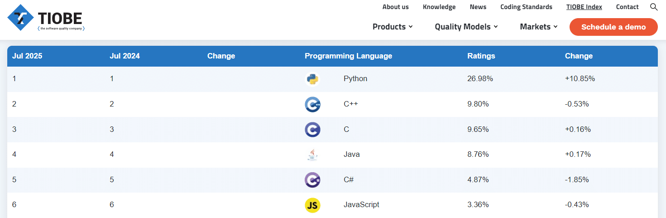
Task: Click the +0.16% change value
Action: 578,130
